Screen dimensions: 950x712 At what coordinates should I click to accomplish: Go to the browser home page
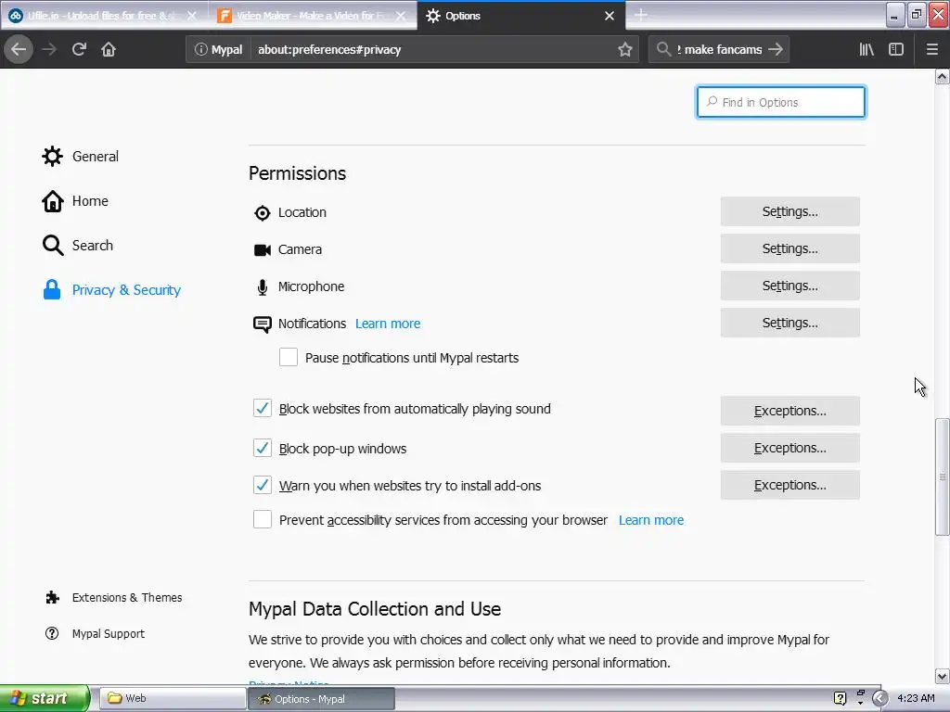[x=109, y=49]
